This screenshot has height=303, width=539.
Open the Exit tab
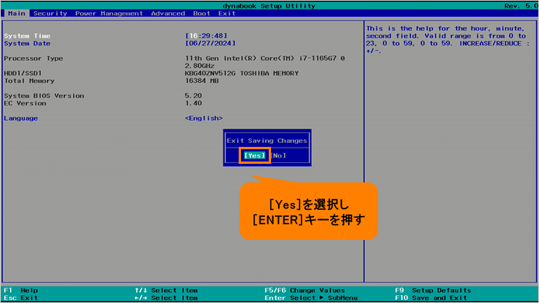click(227, 13)
